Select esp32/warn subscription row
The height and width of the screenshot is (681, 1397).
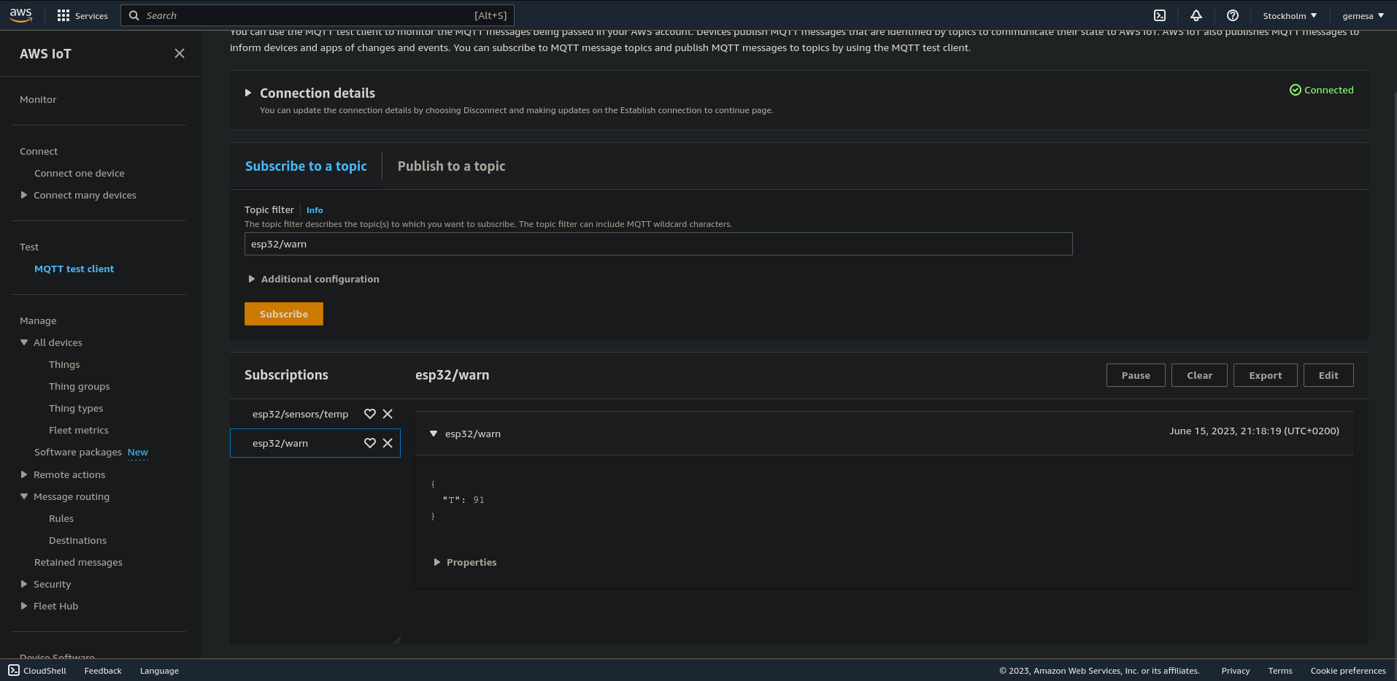pos(315,443)
